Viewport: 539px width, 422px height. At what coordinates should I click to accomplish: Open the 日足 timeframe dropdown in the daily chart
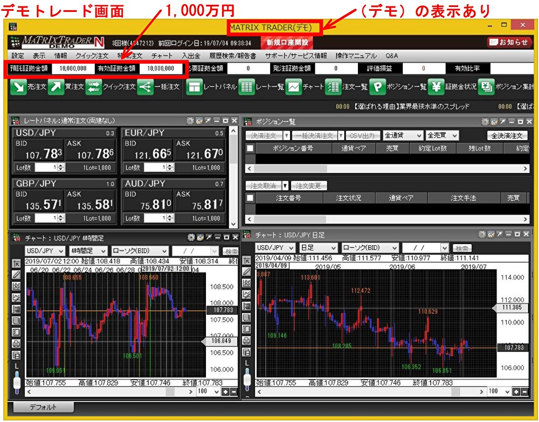tap(319, 248)
